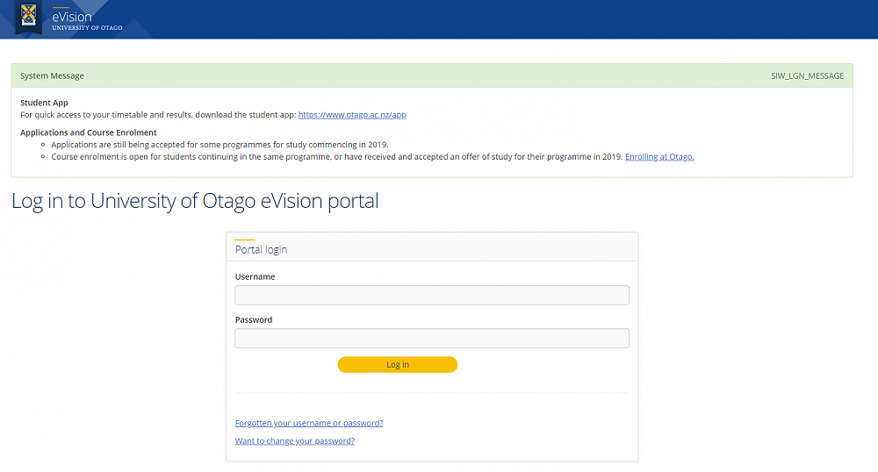Click the 'Portal login' panel heading
This screenshot has width=878, height=472.
[262, 249]
